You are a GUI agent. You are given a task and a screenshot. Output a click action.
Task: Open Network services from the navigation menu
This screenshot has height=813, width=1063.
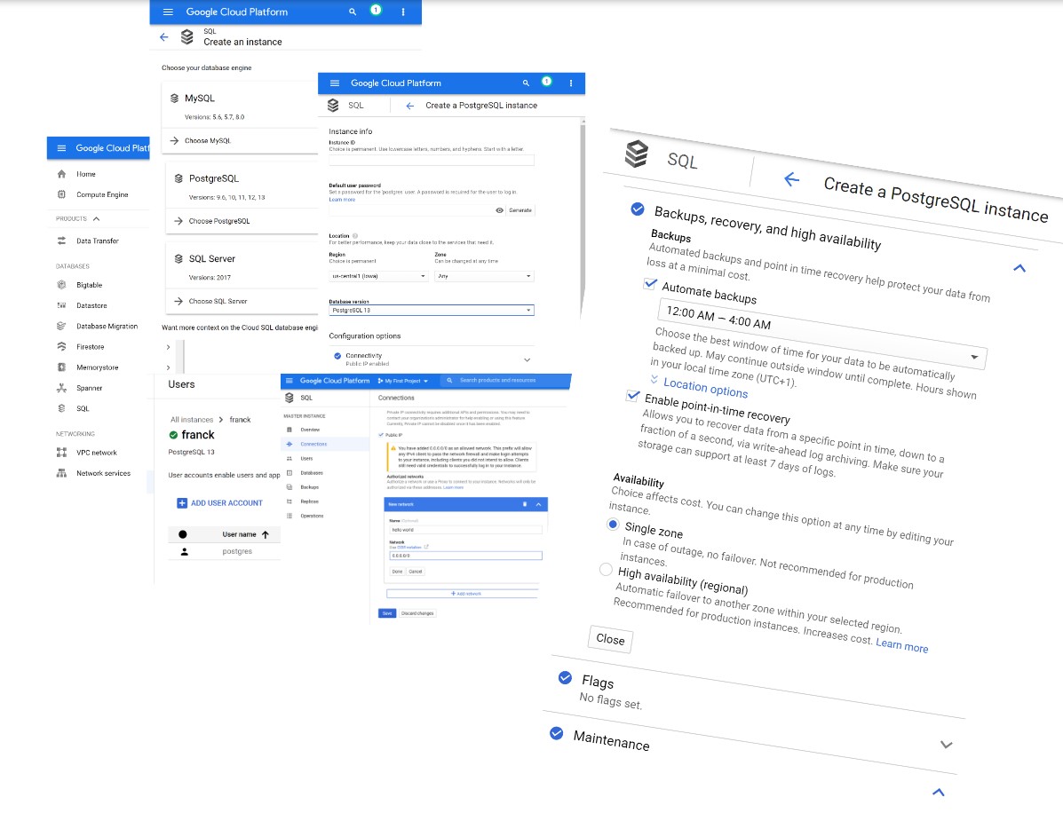coord(103,474)
